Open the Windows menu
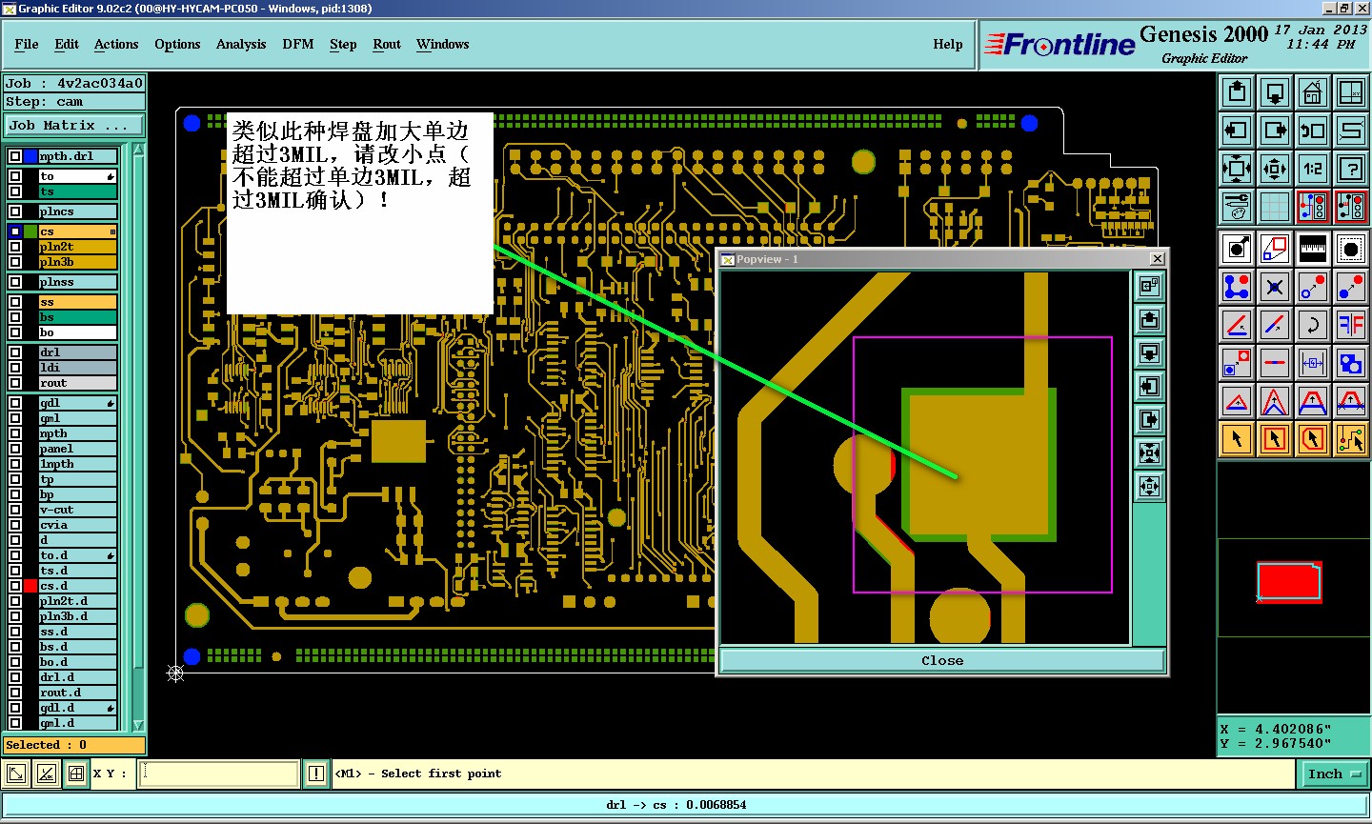The image size is (1372, 824). (443, 45)
